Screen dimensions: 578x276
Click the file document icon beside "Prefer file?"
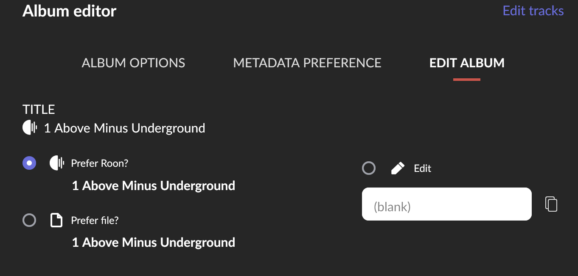(56, 220)
